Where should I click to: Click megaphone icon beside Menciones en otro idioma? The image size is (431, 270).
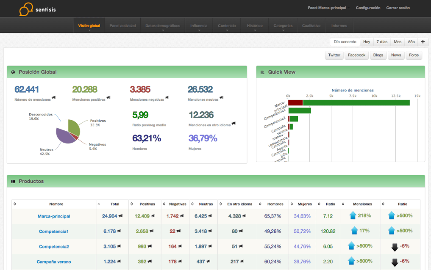pyautogui.click(x=234, y=123)
